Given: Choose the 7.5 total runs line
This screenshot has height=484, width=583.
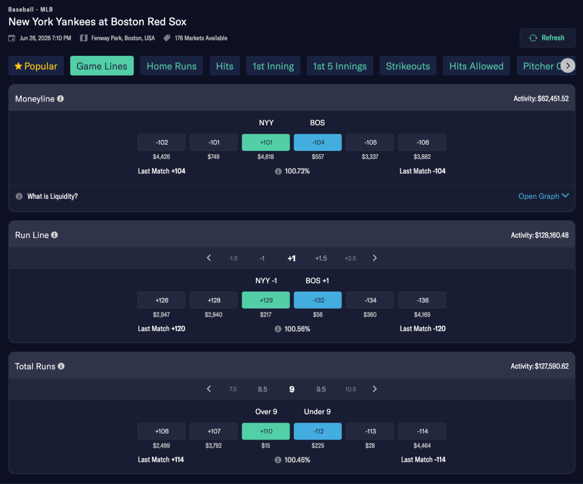Looking at the screenshot, I should (233, 389).
